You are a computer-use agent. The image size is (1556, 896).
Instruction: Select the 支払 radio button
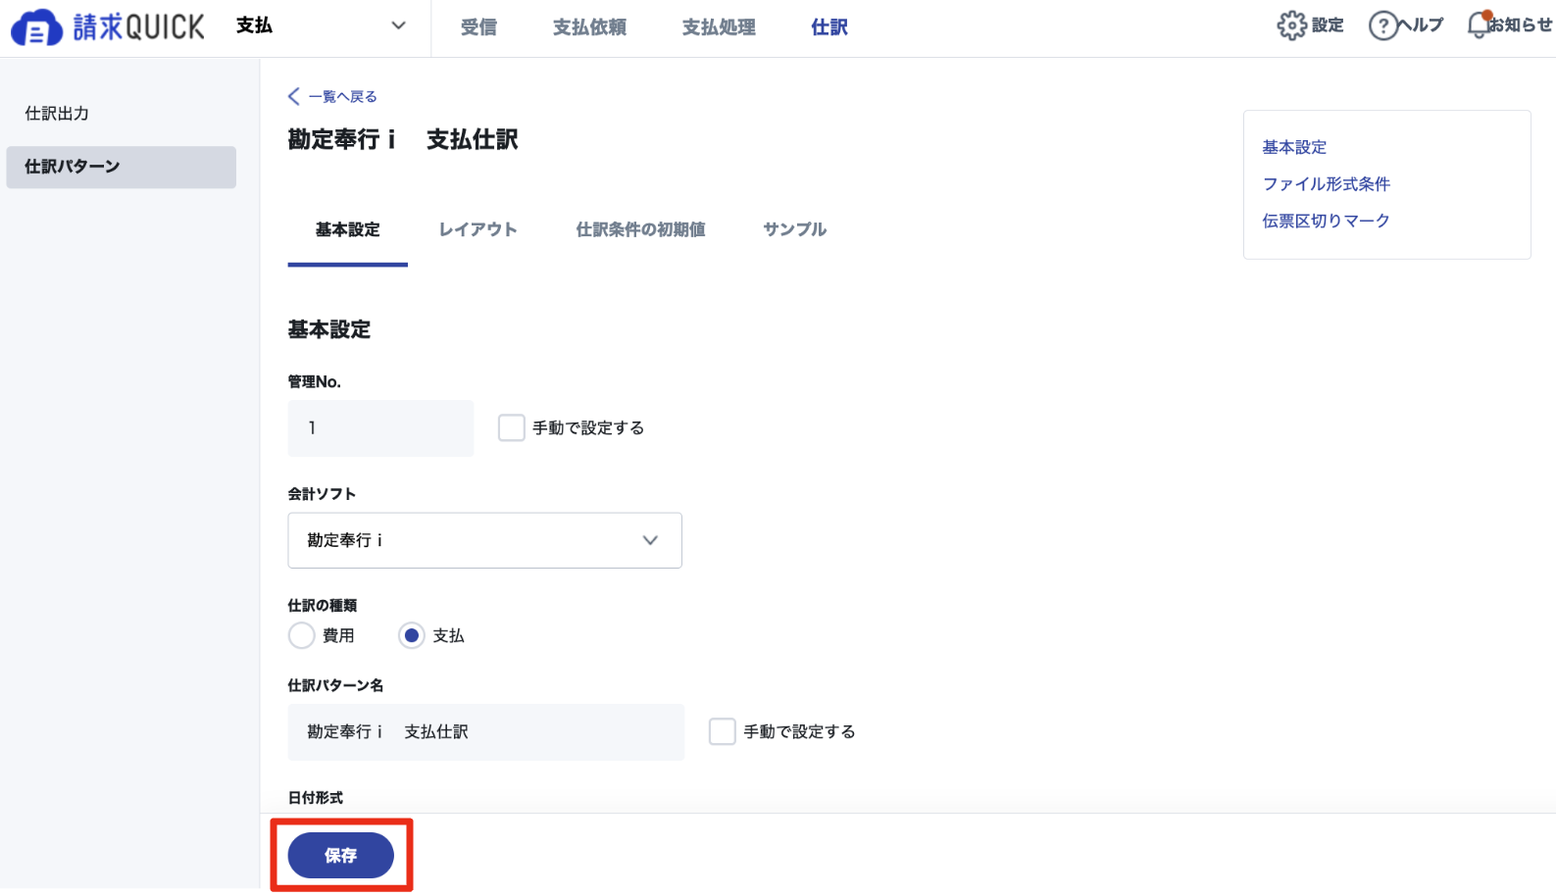[x=412, y=635]
